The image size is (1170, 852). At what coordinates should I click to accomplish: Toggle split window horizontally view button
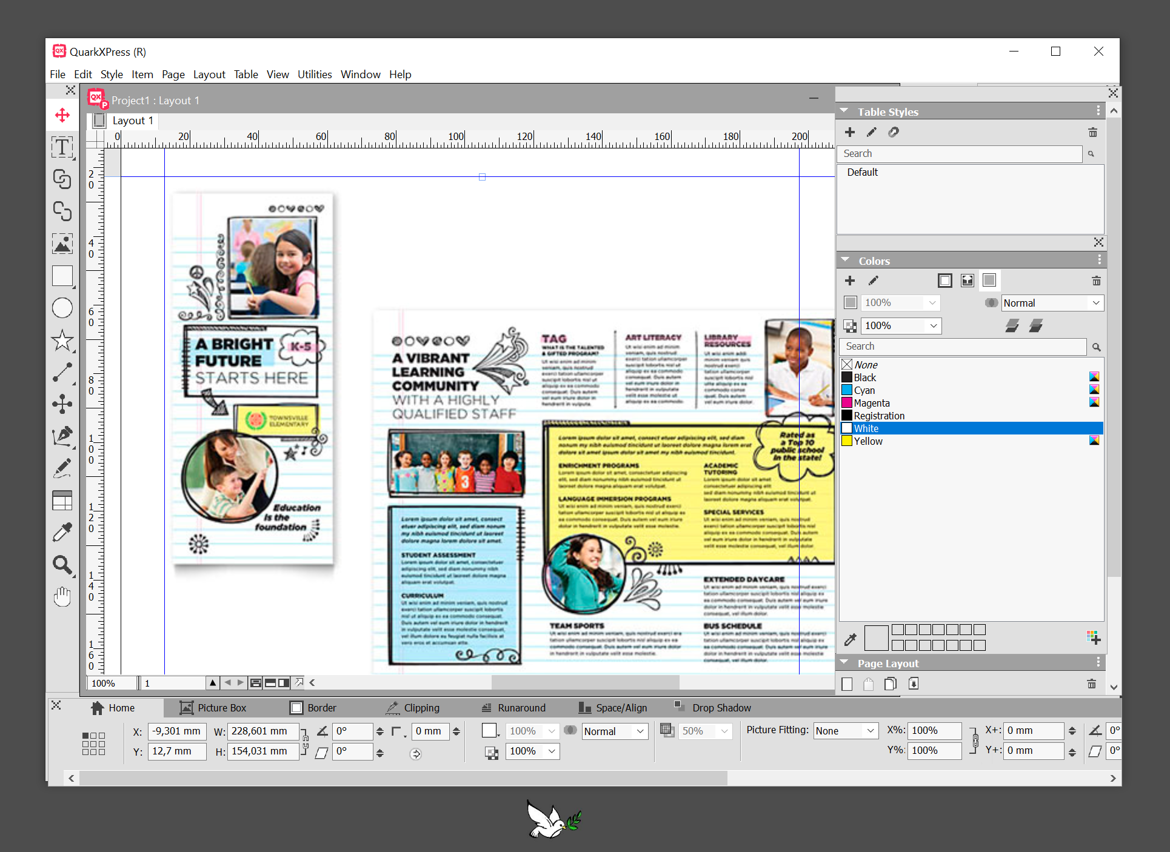[x=270, y=683]
